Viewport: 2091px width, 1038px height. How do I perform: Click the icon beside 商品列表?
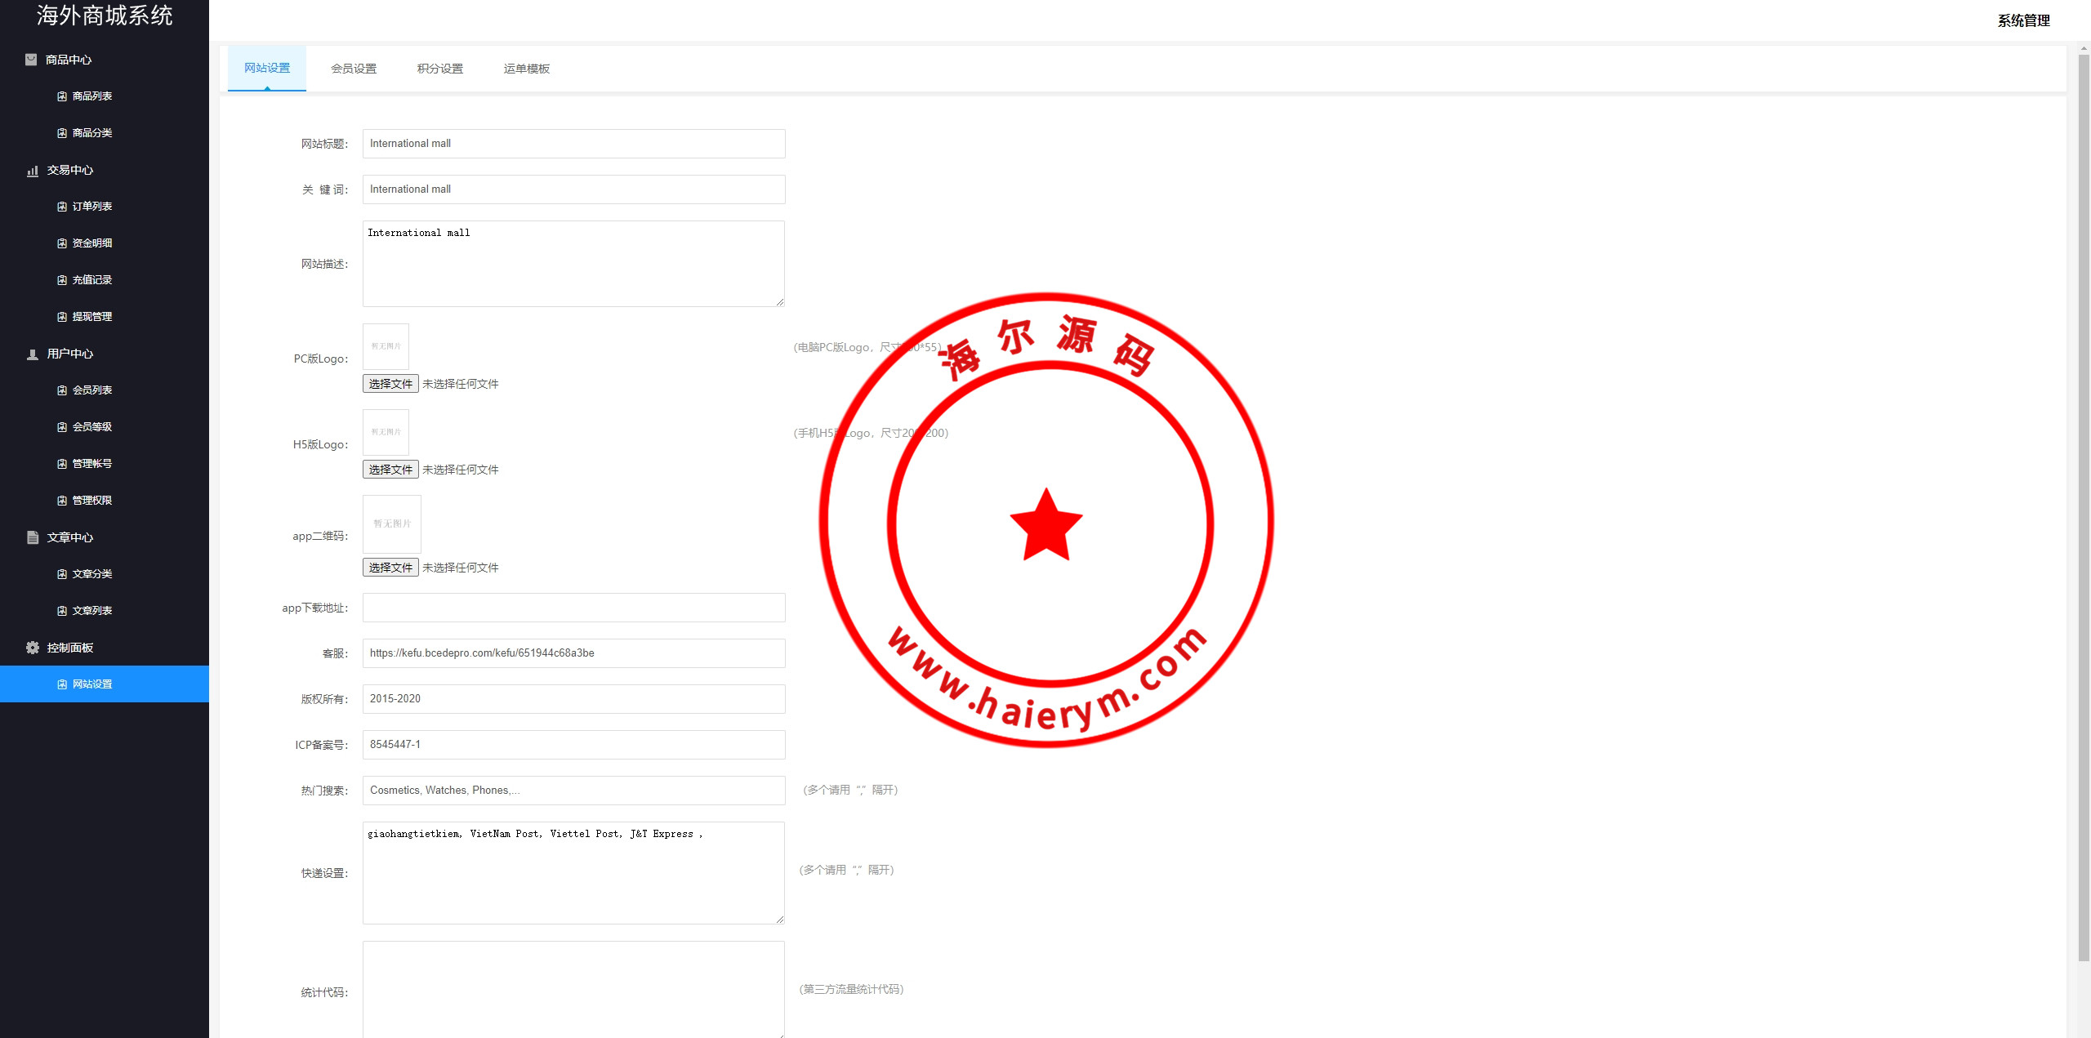[x=62, y=96]
